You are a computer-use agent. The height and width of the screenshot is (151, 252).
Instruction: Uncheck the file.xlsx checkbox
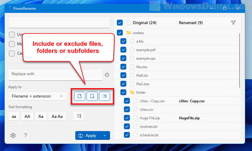pos(123,67)
